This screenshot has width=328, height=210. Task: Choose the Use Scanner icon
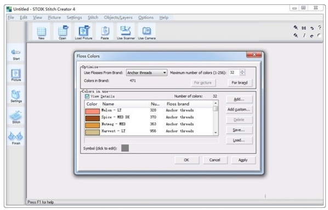point(126,32)
